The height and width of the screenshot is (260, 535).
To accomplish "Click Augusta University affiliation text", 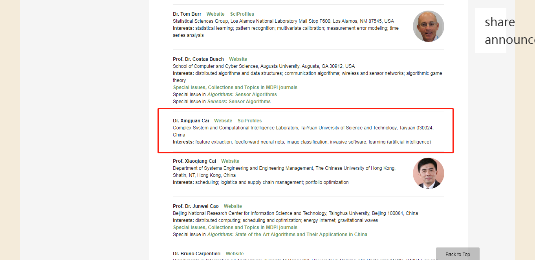I will click(x=264, y=66).
